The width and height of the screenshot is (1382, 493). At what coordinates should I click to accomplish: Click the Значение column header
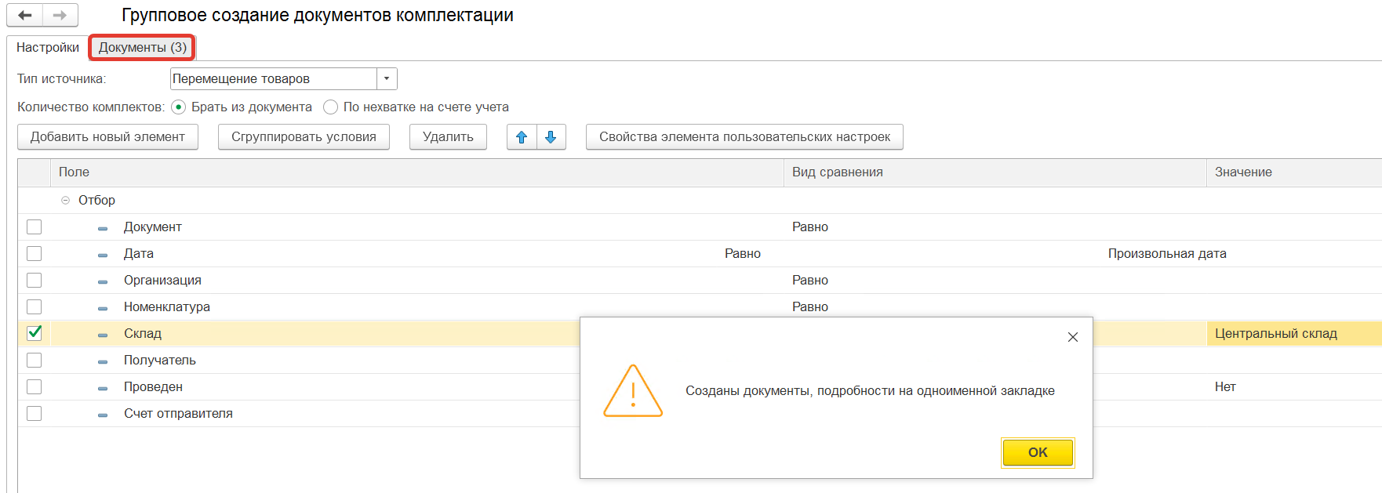tap(1294, 172)
